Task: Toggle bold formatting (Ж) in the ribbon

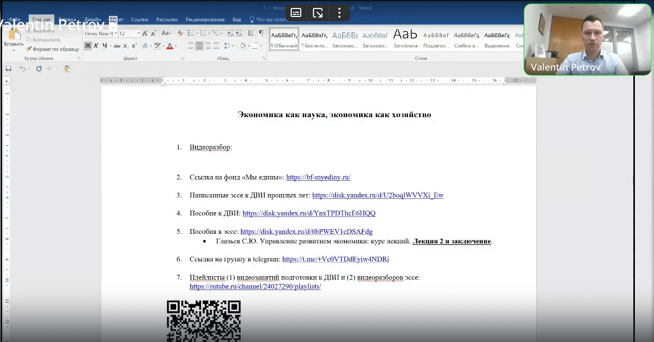Action: coord(88,46)
